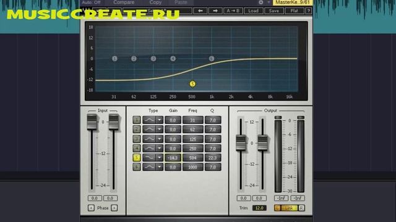Click band 4 filter type shape icon

pyautogui.click(x=149, y=148)
